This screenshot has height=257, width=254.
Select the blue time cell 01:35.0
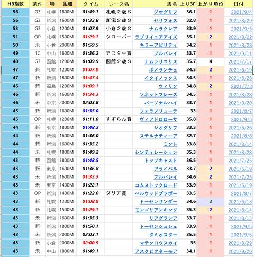(90, 111)
